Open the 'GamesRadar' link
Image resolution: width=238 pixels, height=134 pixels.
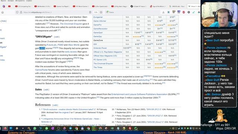pyautogui.click(x=41, y=70)
